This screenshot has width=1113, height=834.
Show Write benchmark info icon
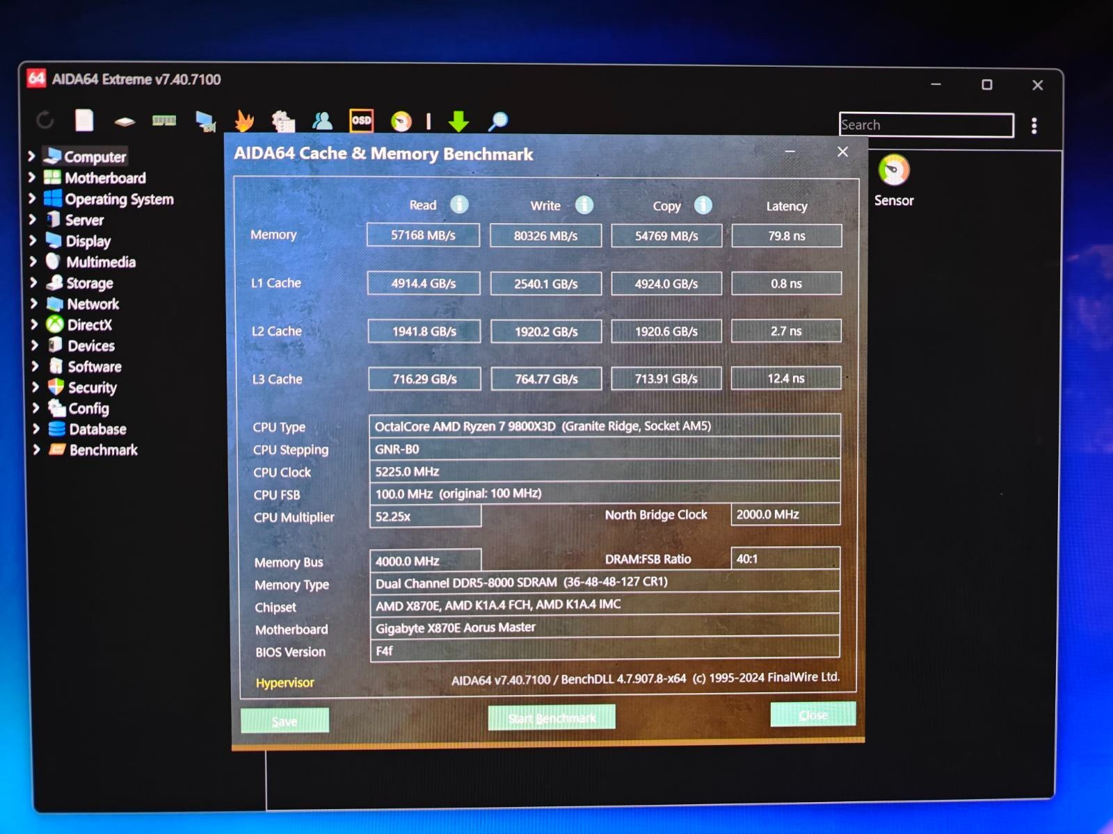tap(584, 205)
